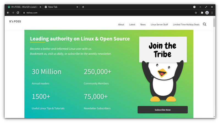Open the About menu item

[x=121, y=24]
